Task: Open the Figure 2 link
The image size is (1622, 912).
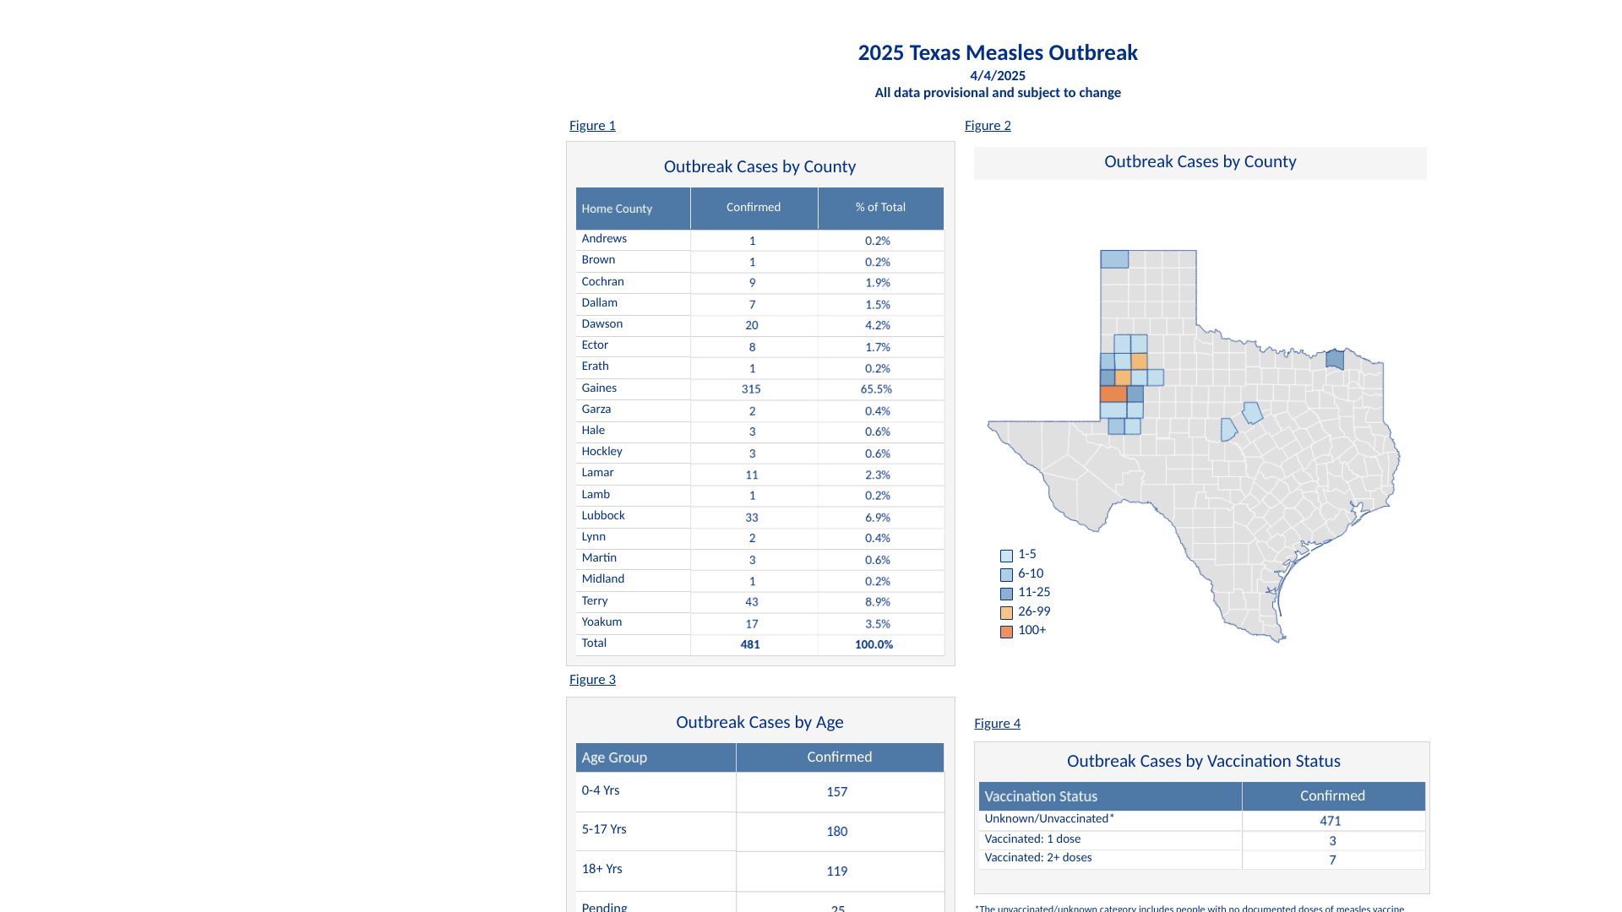Action: (x=988, y=126)
